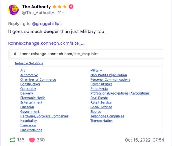Click the Non-Profit Organization link

click(108, 75)
